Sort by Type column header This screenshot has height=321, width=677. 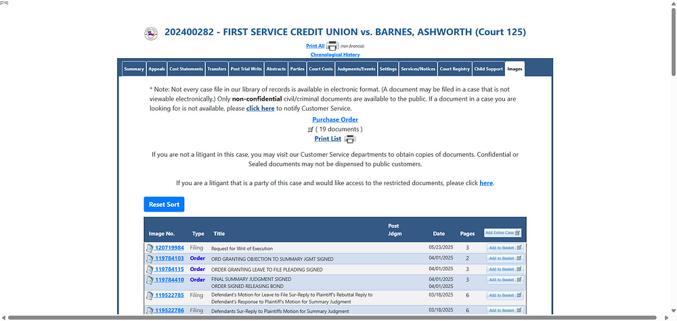(x=198, y=234)
